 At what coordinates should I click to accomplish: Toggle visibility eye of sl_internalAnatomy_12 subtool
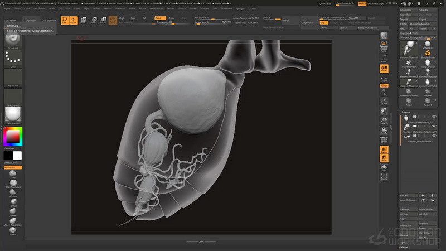click(x=434, y=117)
